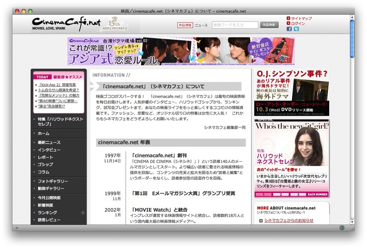Select page 2 of the special feature
Screen dimensions: 367x248
point(279,194)
